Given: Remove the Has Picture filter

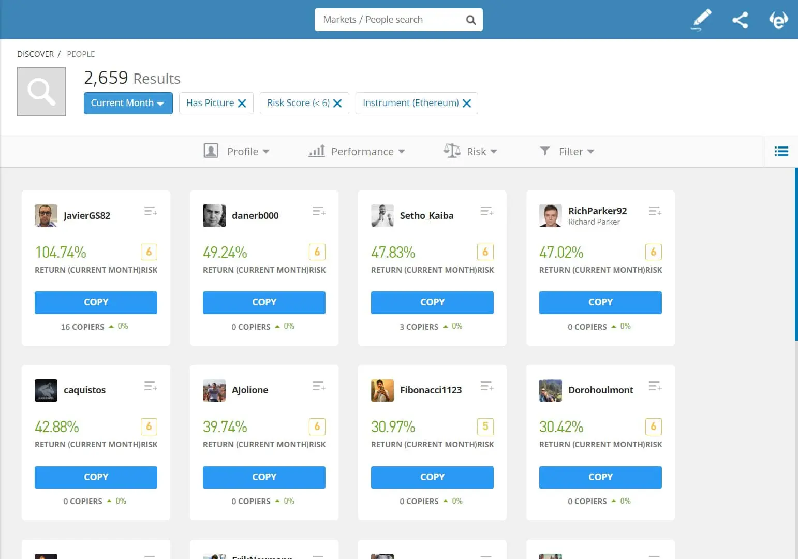Looking at the screenshot, I should (242, 103).
